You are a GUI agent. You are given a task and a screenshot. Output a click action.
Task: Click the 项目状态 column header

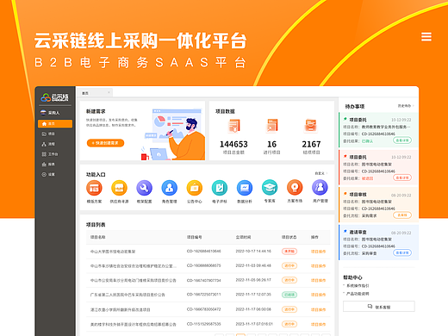[x=289, y=237]
